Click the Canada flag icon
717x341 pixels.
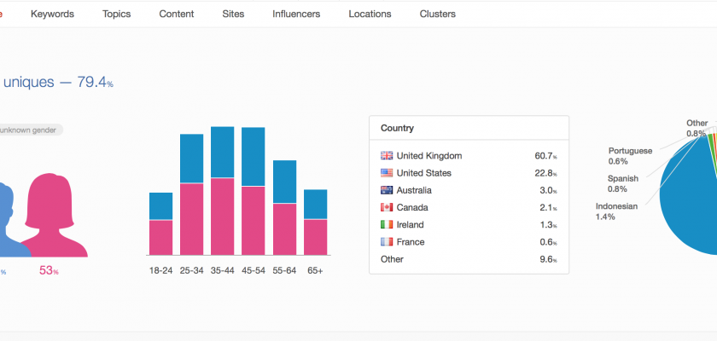pos(387,207)
